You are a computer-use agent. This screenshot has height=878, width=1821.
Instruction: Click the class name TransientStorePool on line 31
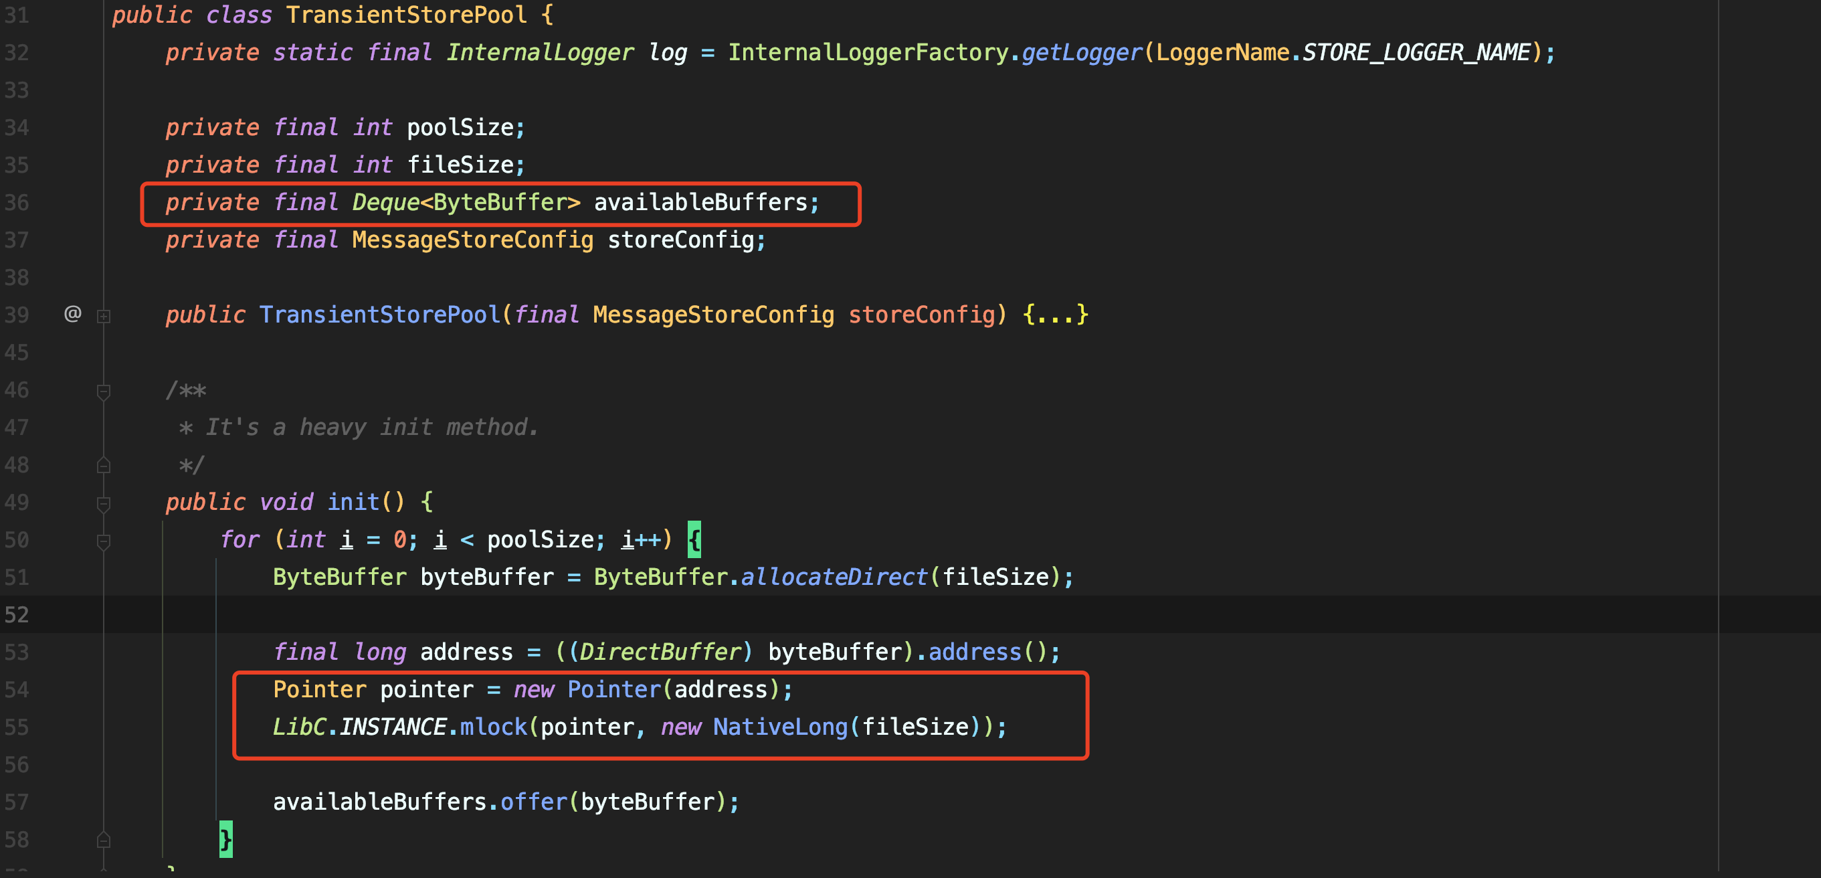point(407,15)
